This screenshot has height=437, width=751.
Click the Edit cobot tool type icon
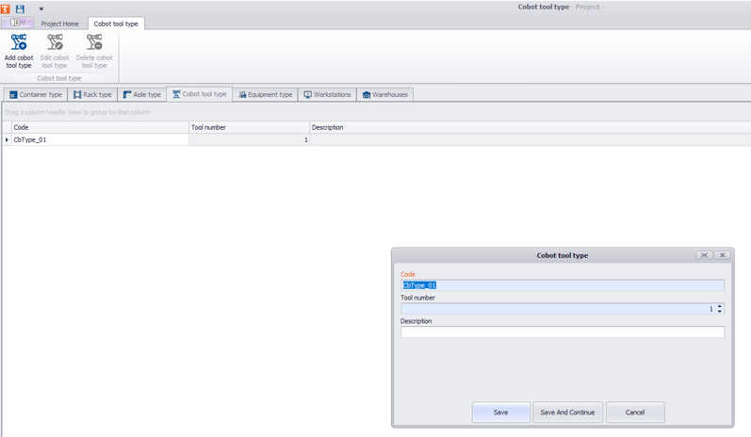[x=55, y=43]
